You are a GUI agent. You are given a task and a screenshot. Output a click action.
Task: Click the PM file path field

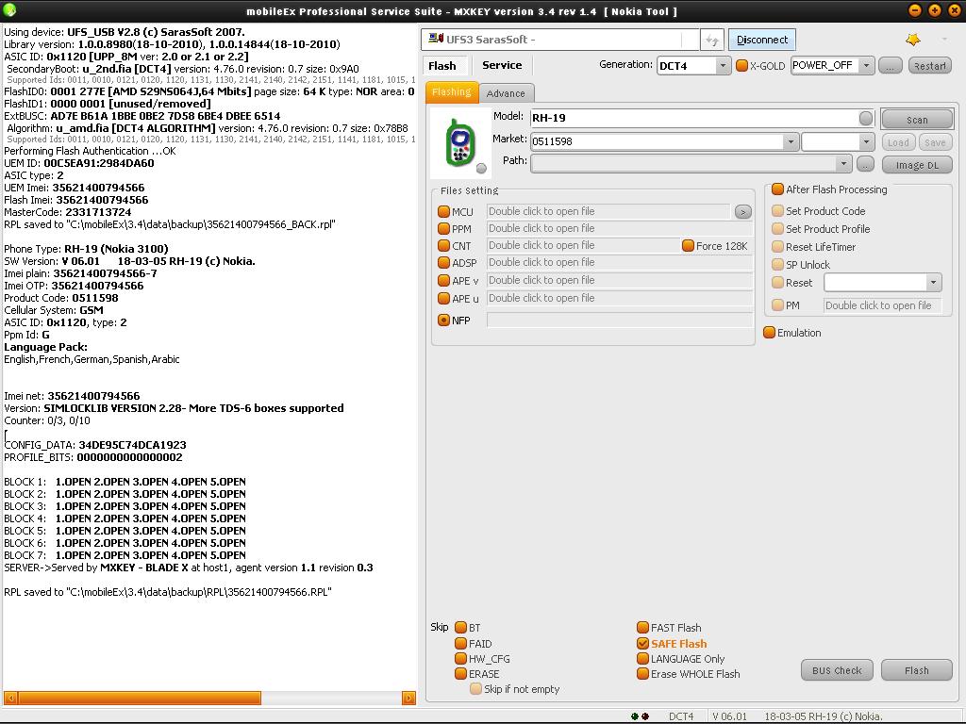882,305
